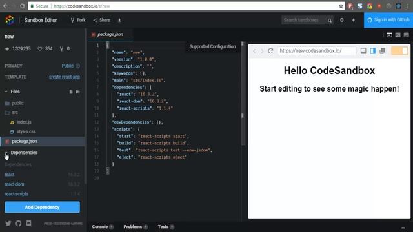Open the GitHub icon link
The height and width of the screenshot is (232, 413).
pos(18,224)
